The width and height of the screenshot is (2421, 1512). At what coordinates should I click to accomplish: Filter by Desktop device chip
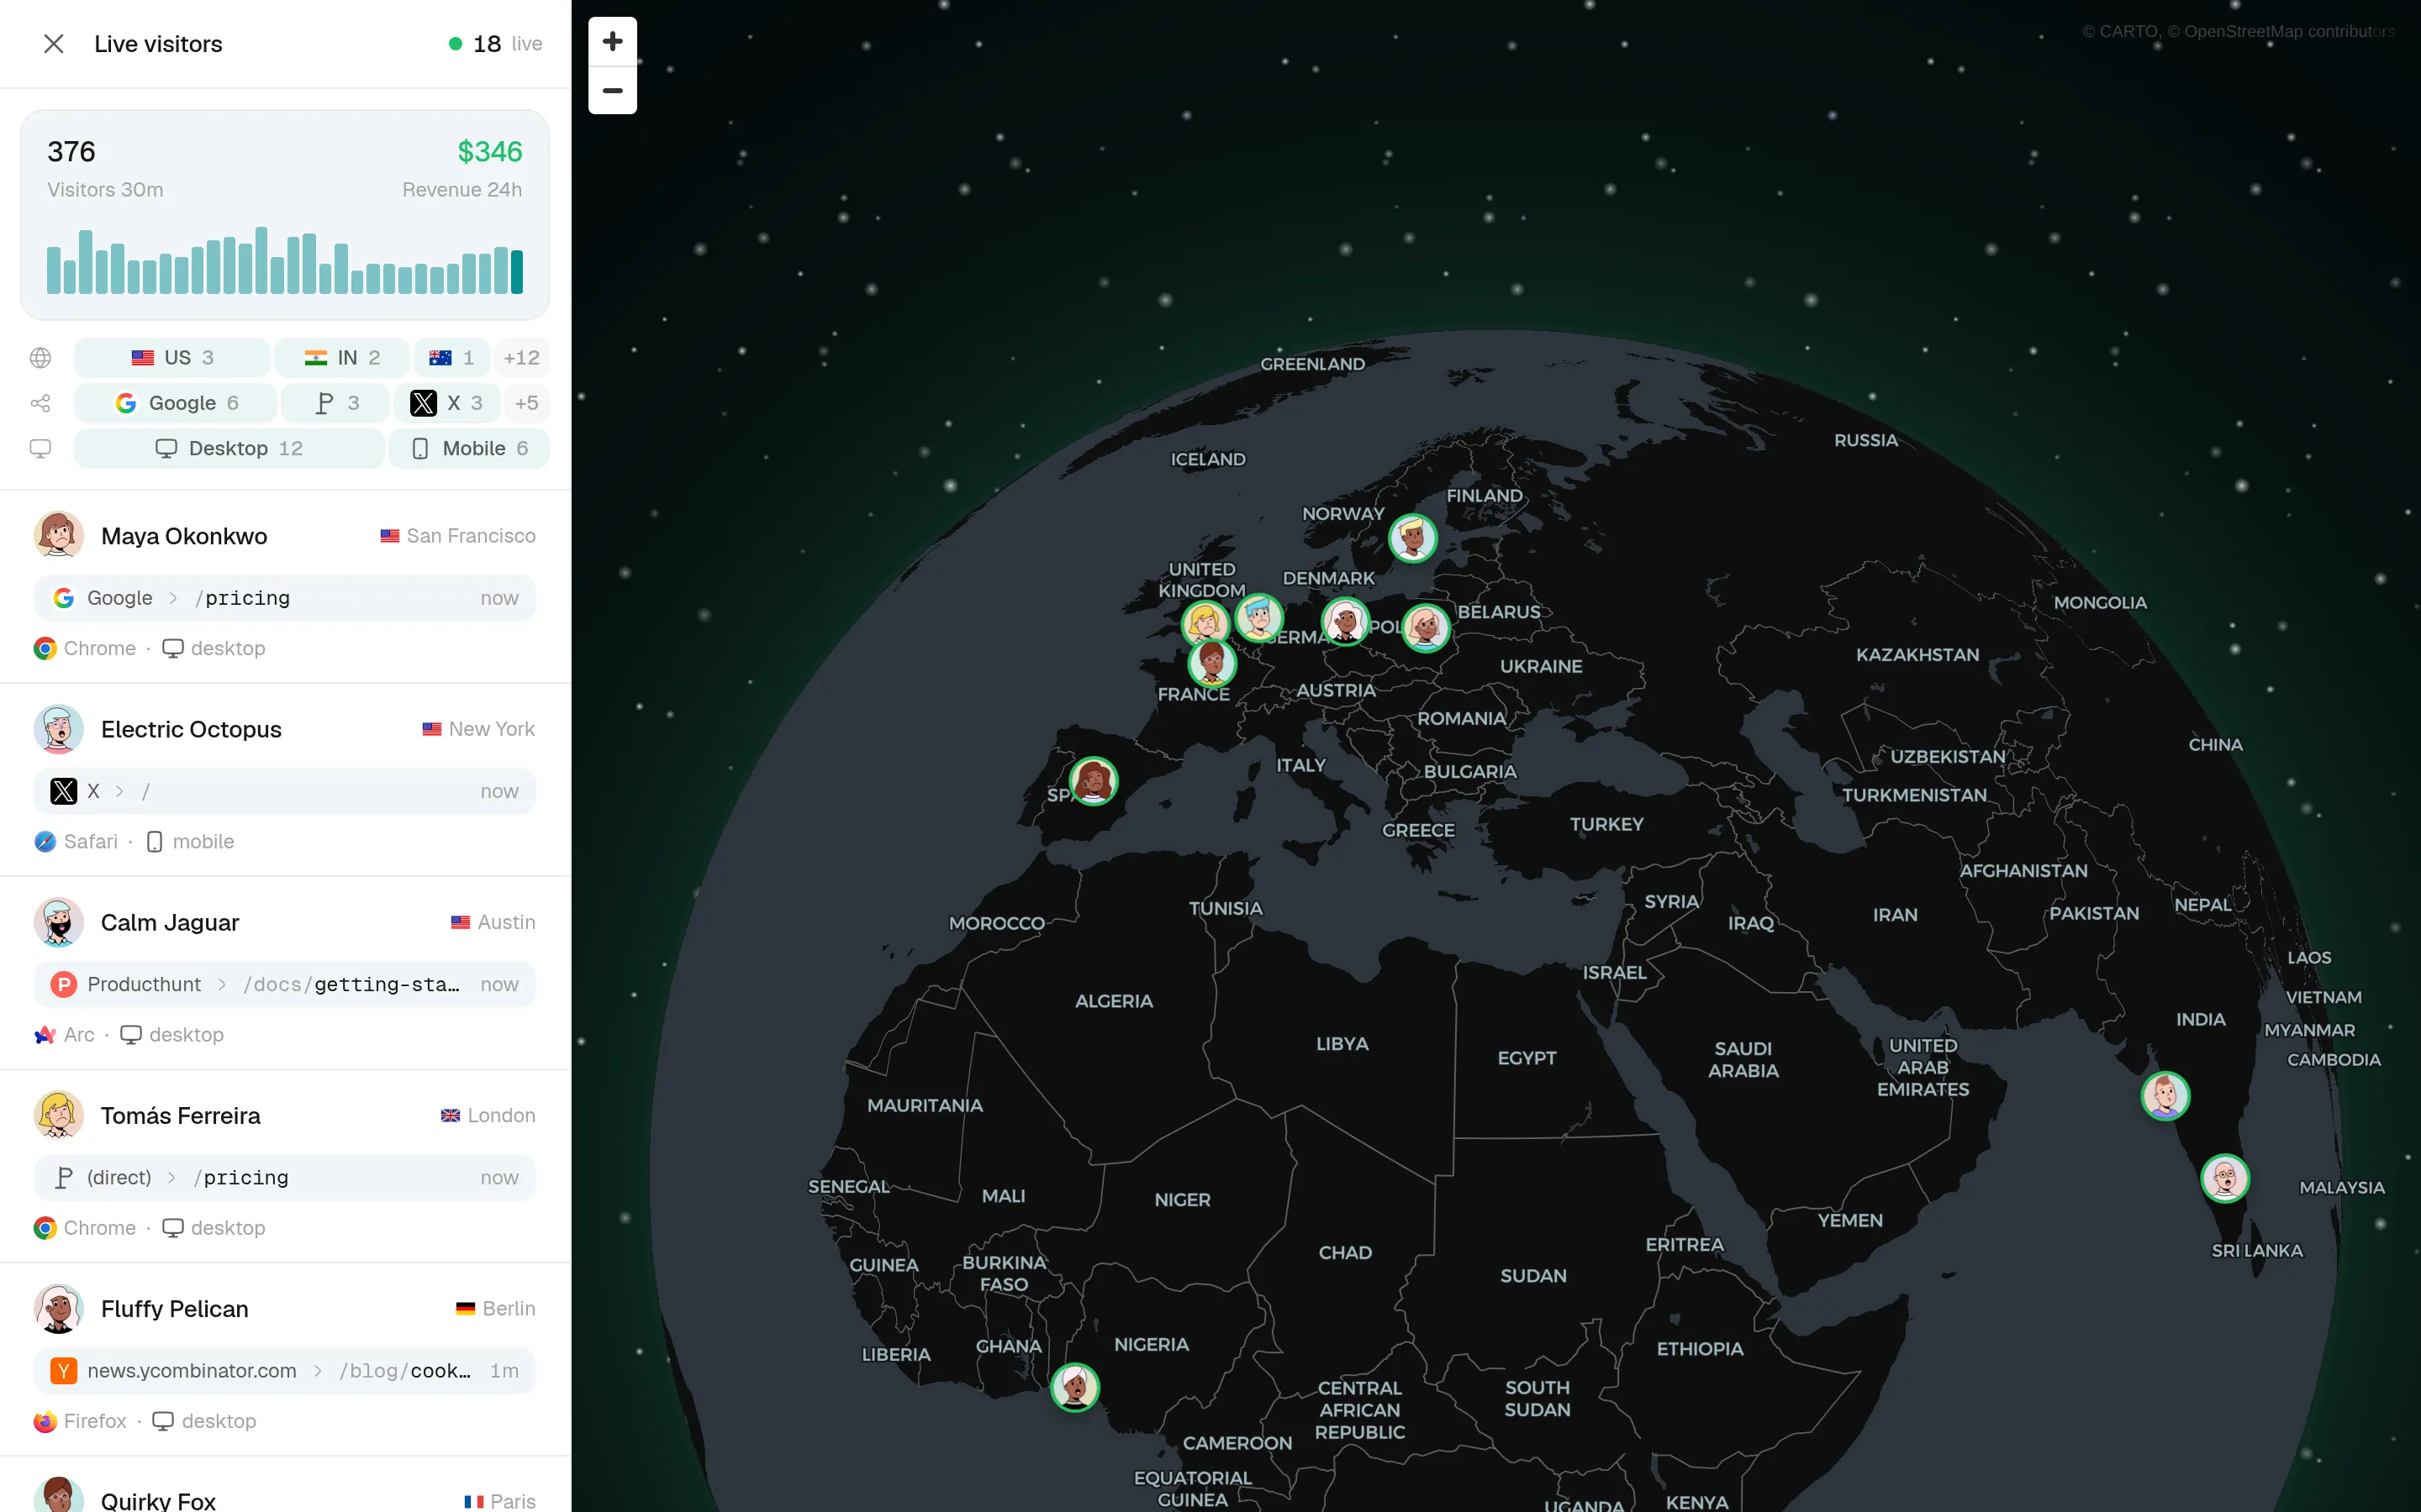[x=229, y=449]
